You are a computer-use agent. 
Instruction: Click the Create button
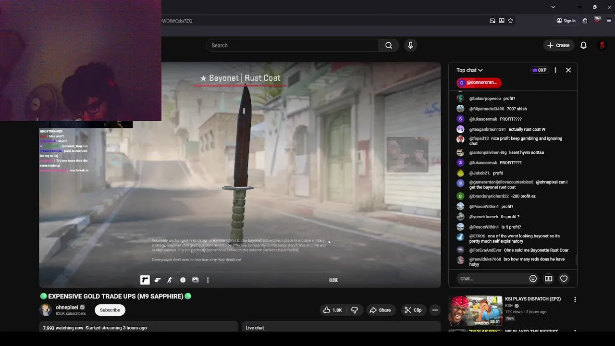coord(558,45)
